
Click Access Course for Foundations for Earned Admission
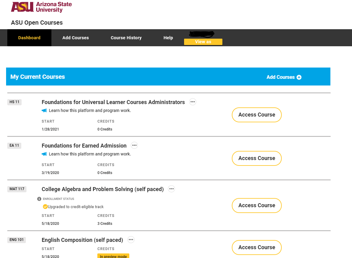(x=256, y=158)
